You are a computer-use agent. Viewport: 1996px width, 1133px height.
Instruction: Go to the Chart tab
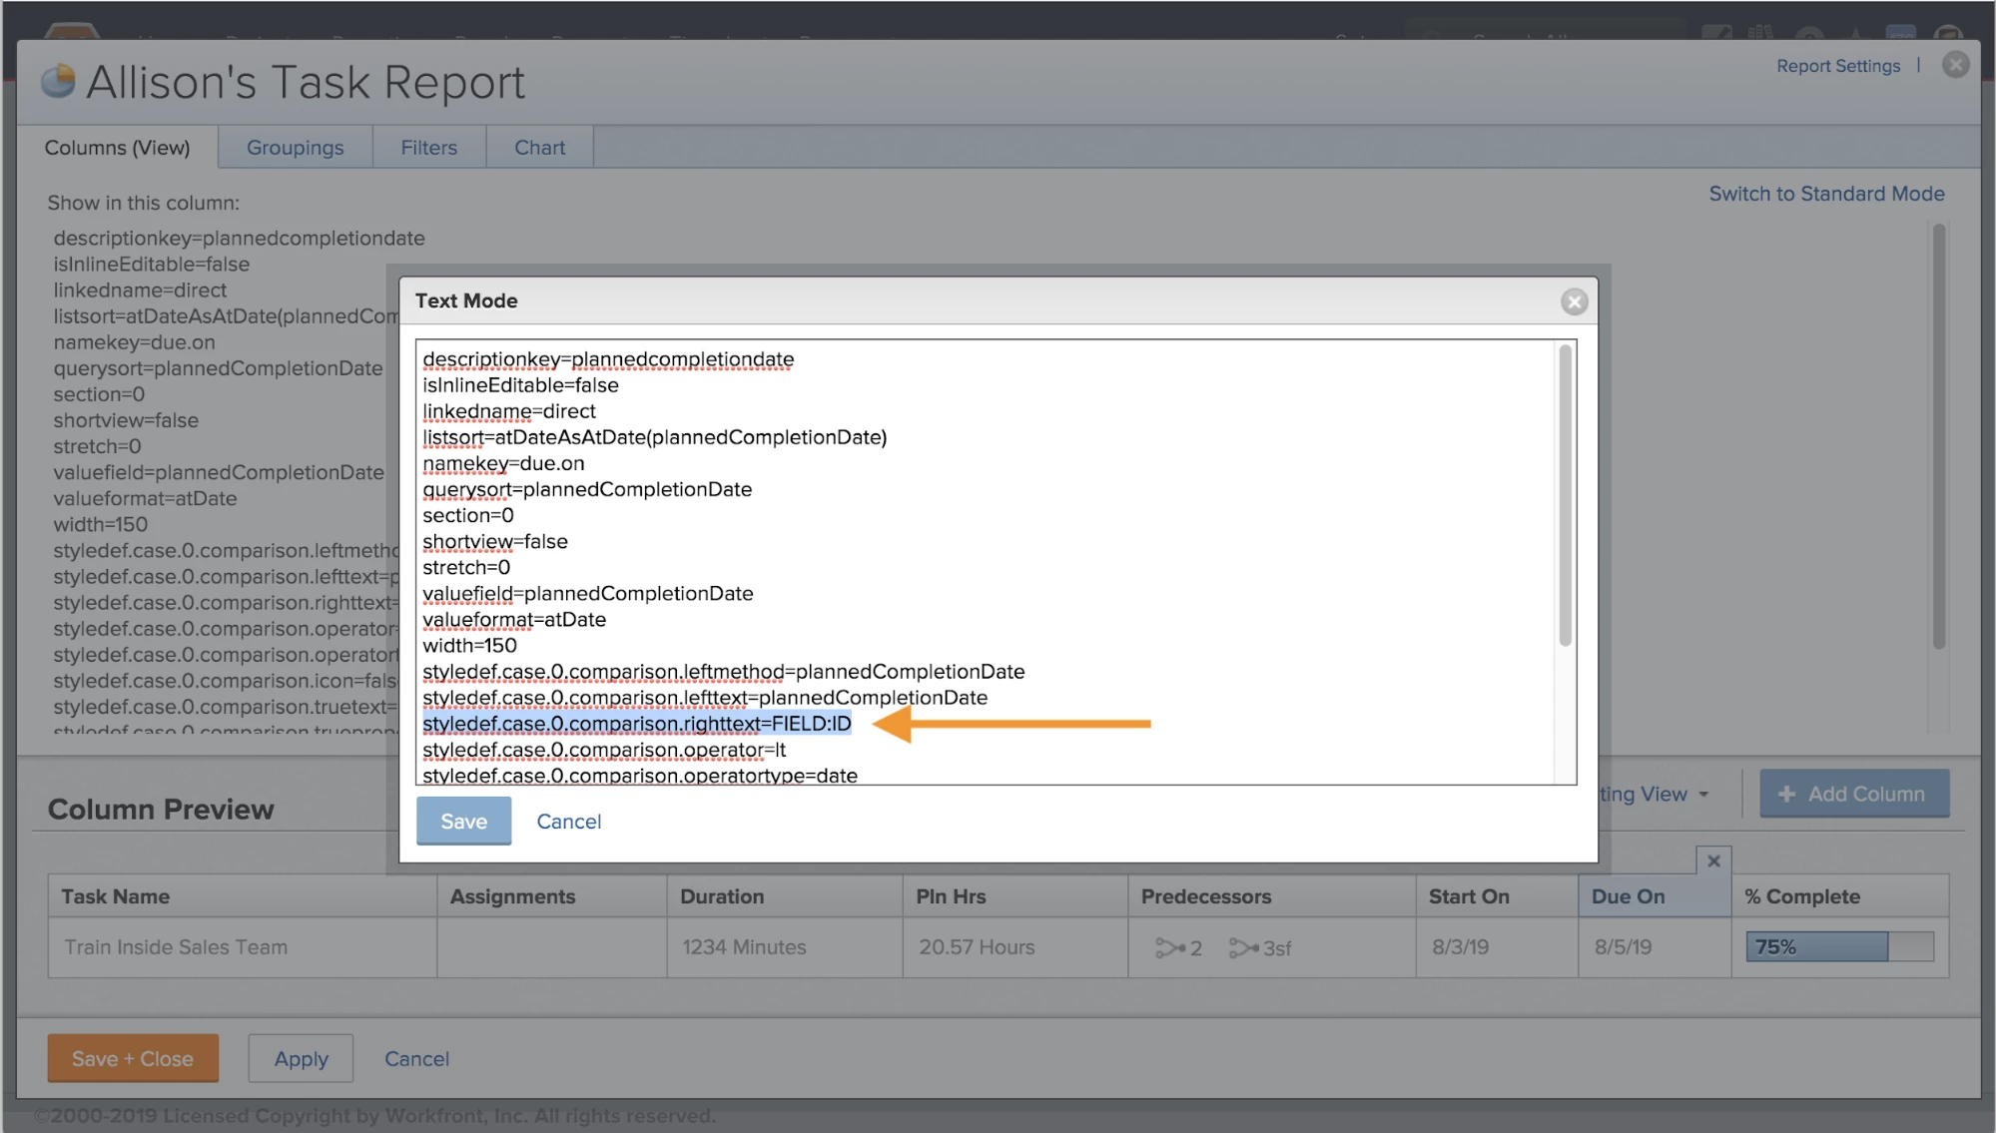pos(539,148)
